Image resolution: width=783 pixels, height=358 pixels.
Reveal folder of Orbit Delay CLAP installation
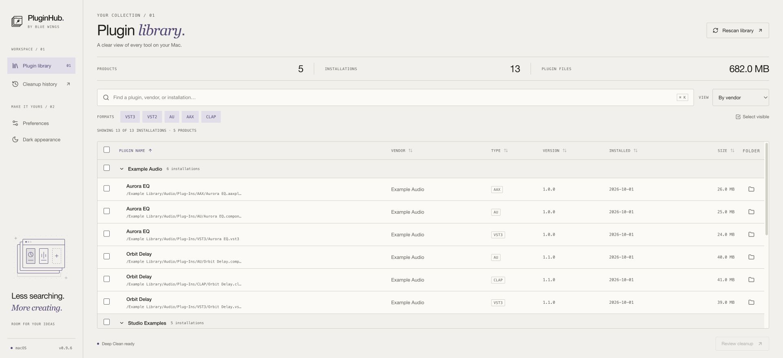pyautogui.click(x=751, y=280)
